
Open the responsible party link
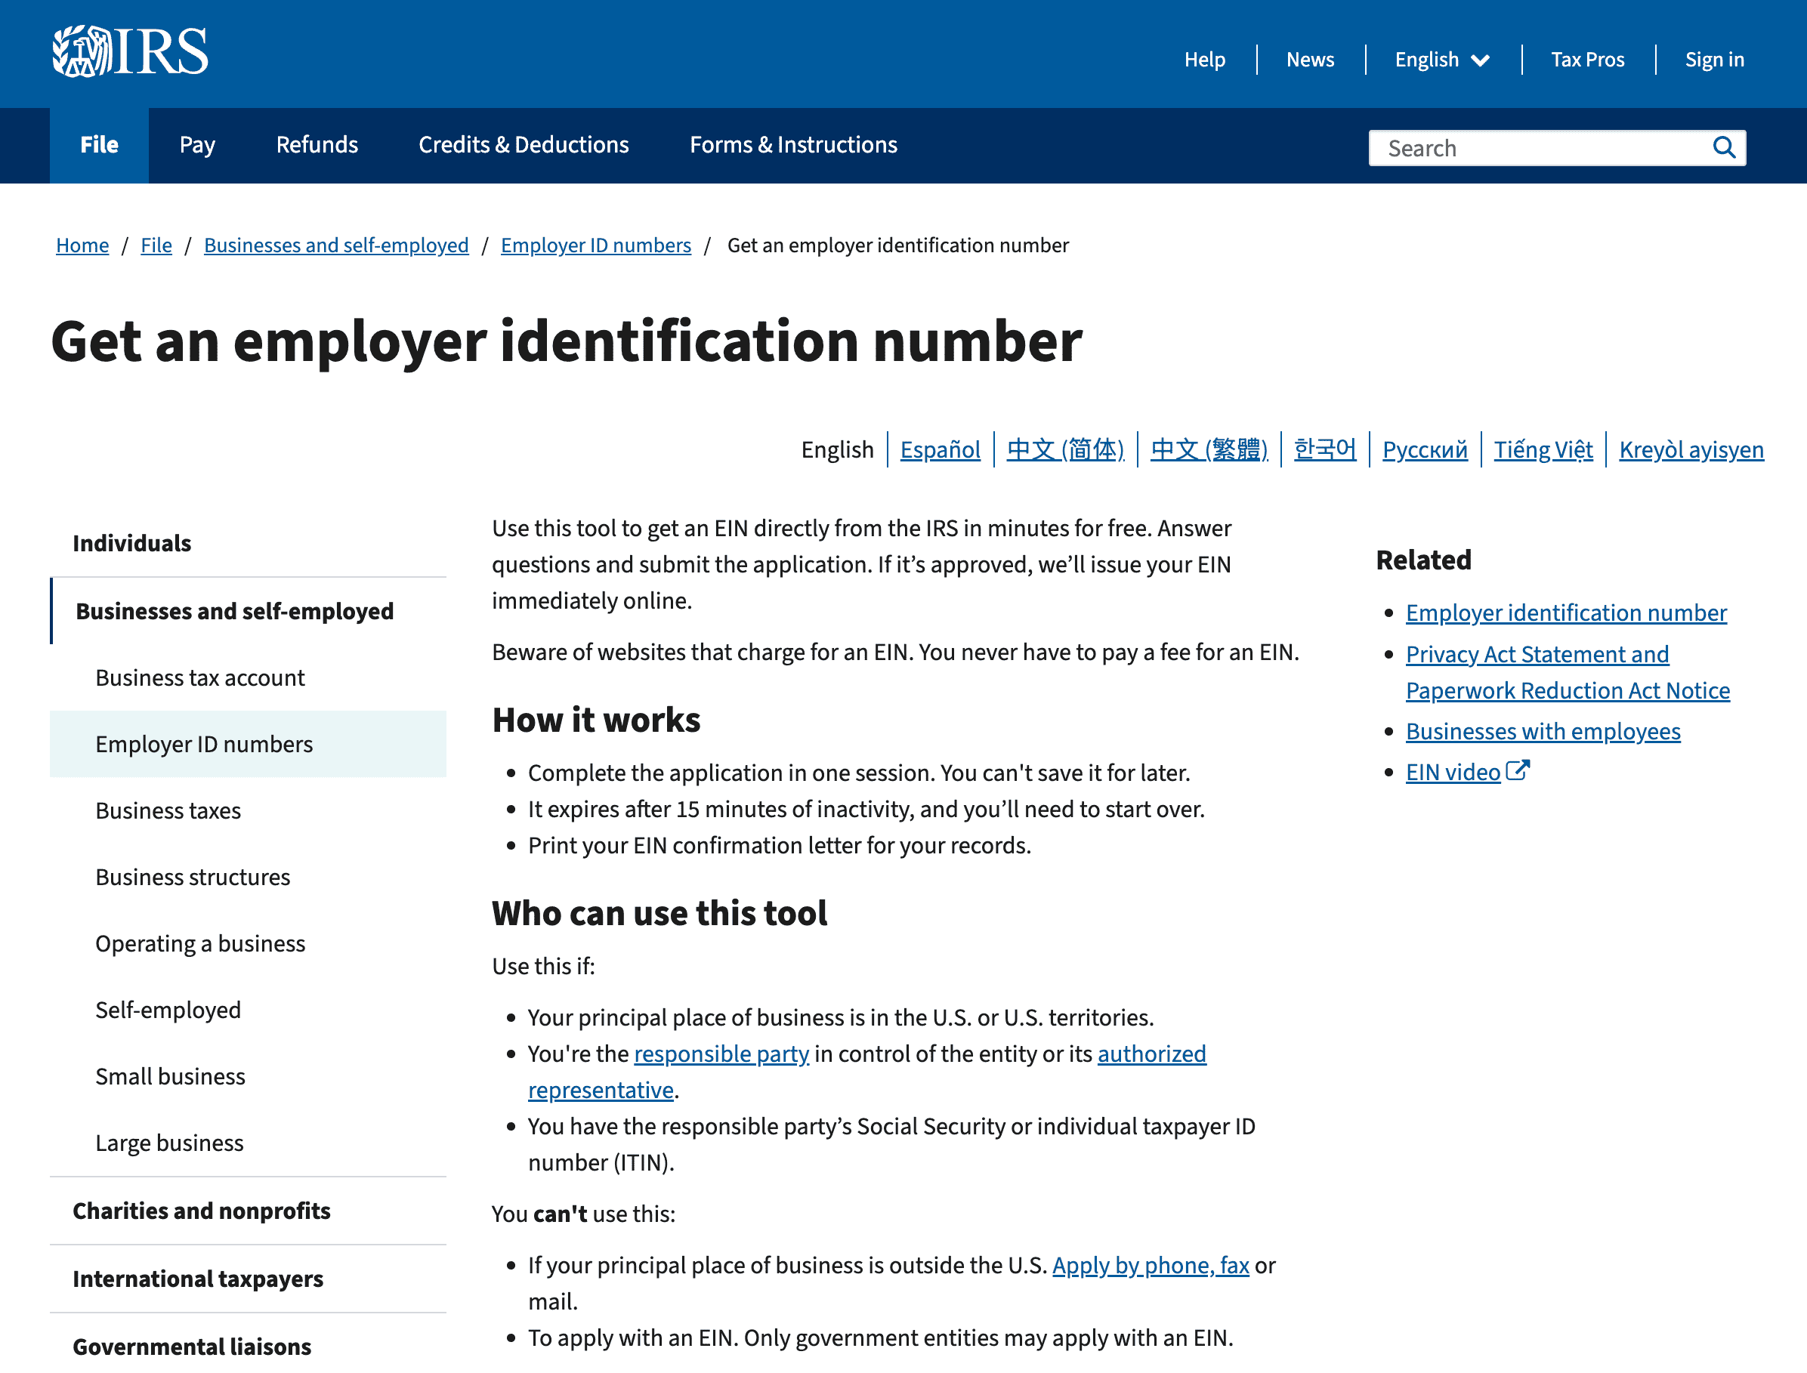coord(721,1054)
